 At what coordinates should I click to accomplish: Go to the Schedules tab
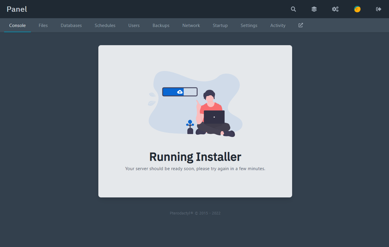point(105,25)
